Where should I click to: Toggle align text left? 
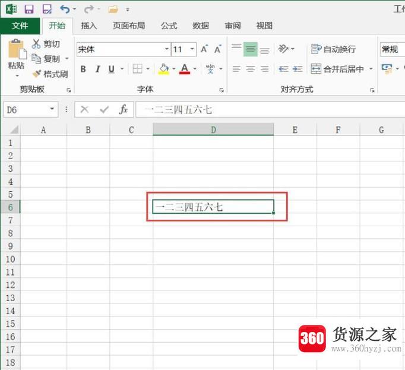tap(236, 69)
